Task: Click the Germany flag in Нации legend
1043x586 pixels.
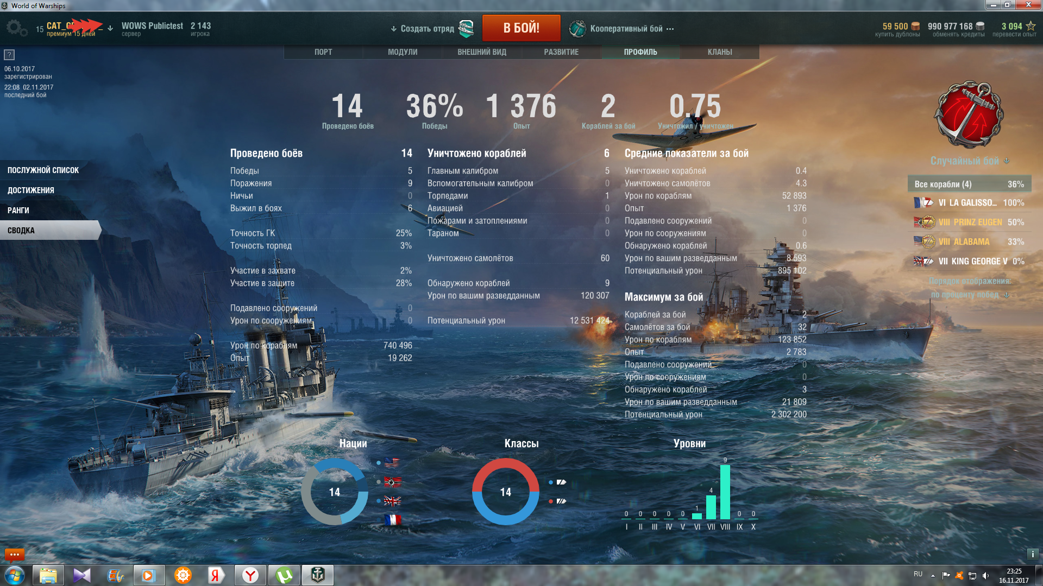Action: [x=392, y=482]
